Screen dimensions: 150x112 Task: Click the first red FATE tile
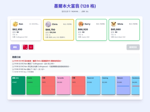coord(48,85)
